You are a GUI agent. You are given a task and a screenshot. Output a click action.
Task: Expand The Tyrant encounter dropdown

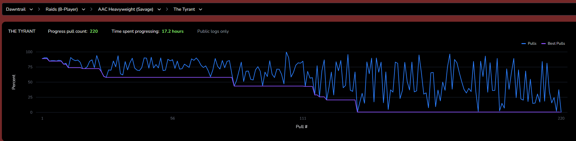click(x=188, y=9)
